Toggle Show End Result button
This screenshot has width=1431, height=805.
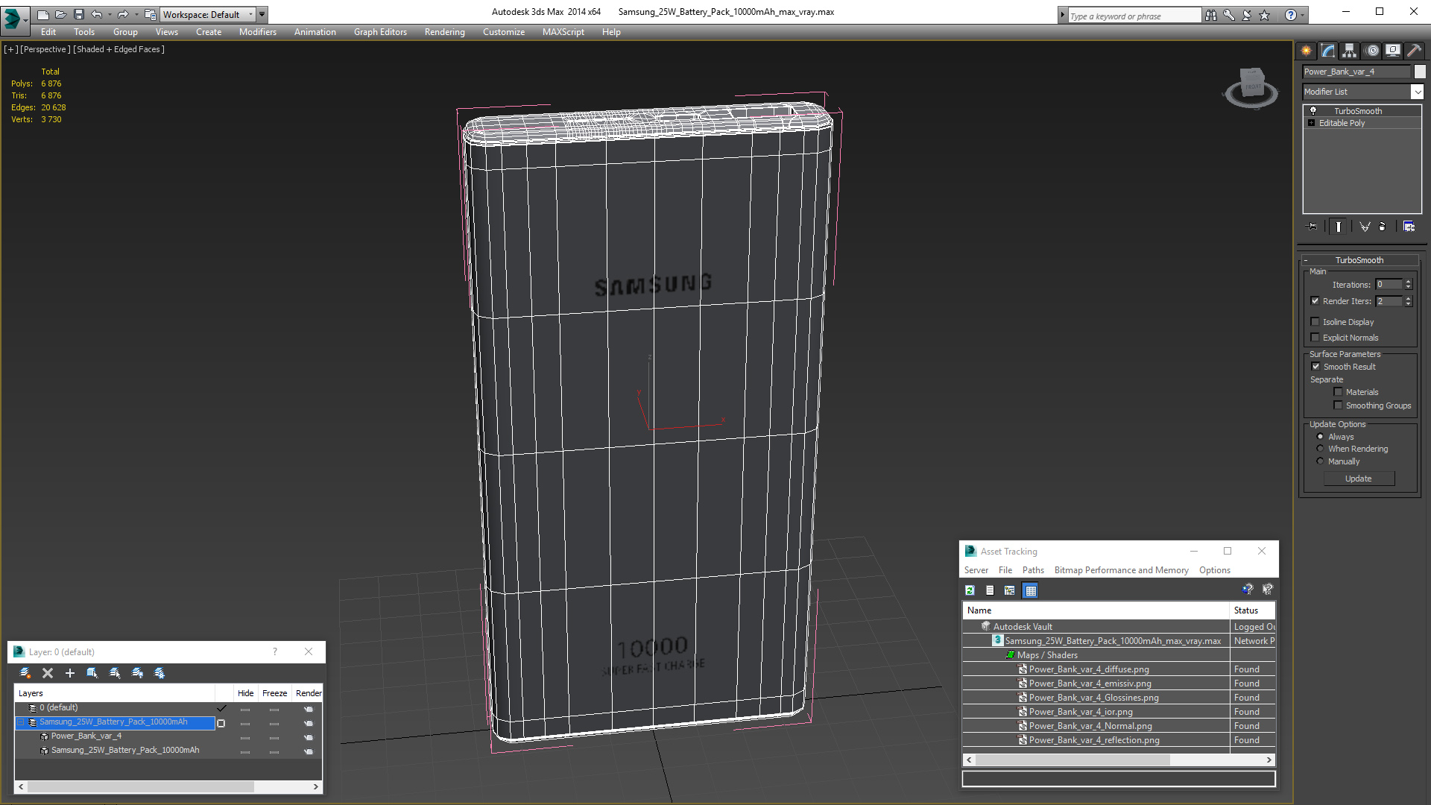[1339, 227]
